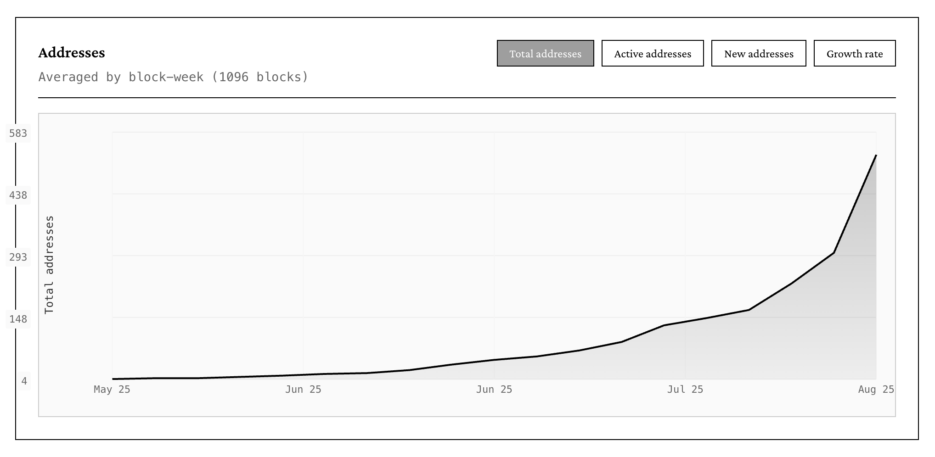The image size is (935, 457).
Task: Click the May 25 x-axis label
Action: (x=112, y=390)
